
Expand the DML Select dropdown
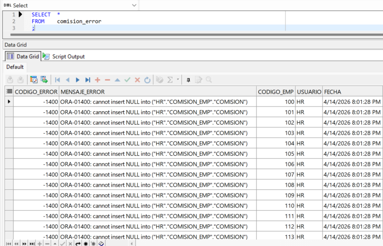click(134, 5)
